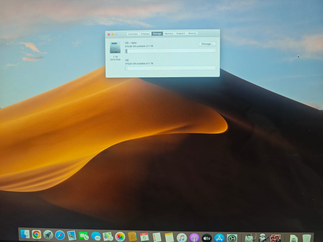Click the '1 TB SATA Disk' label

pyautogui.click(x=115, y=58)
